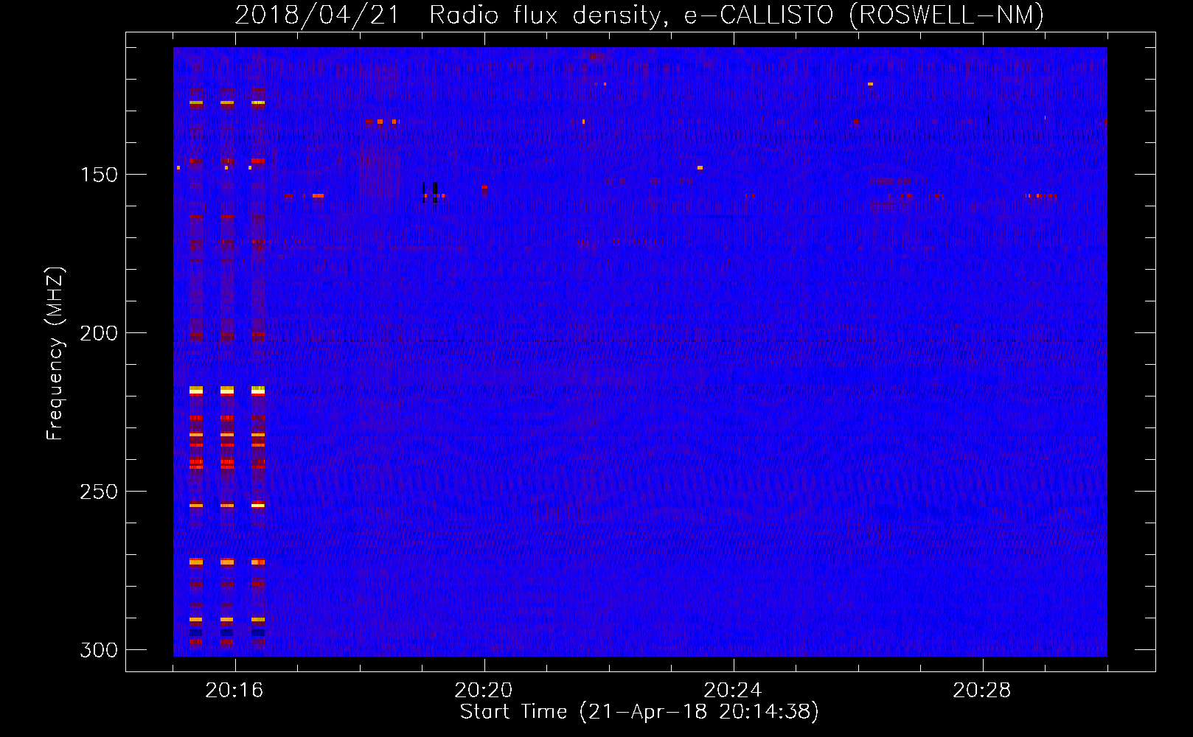
Task: Click the 20:28 time tick label
Action: [982, 691]
